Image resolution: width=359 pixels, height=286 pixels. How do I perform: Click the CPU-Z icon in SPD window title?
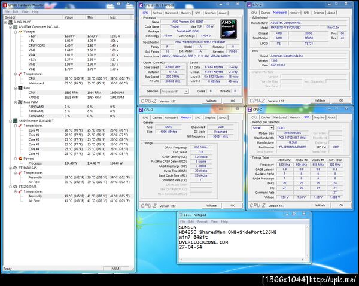(x=250, y=109)
